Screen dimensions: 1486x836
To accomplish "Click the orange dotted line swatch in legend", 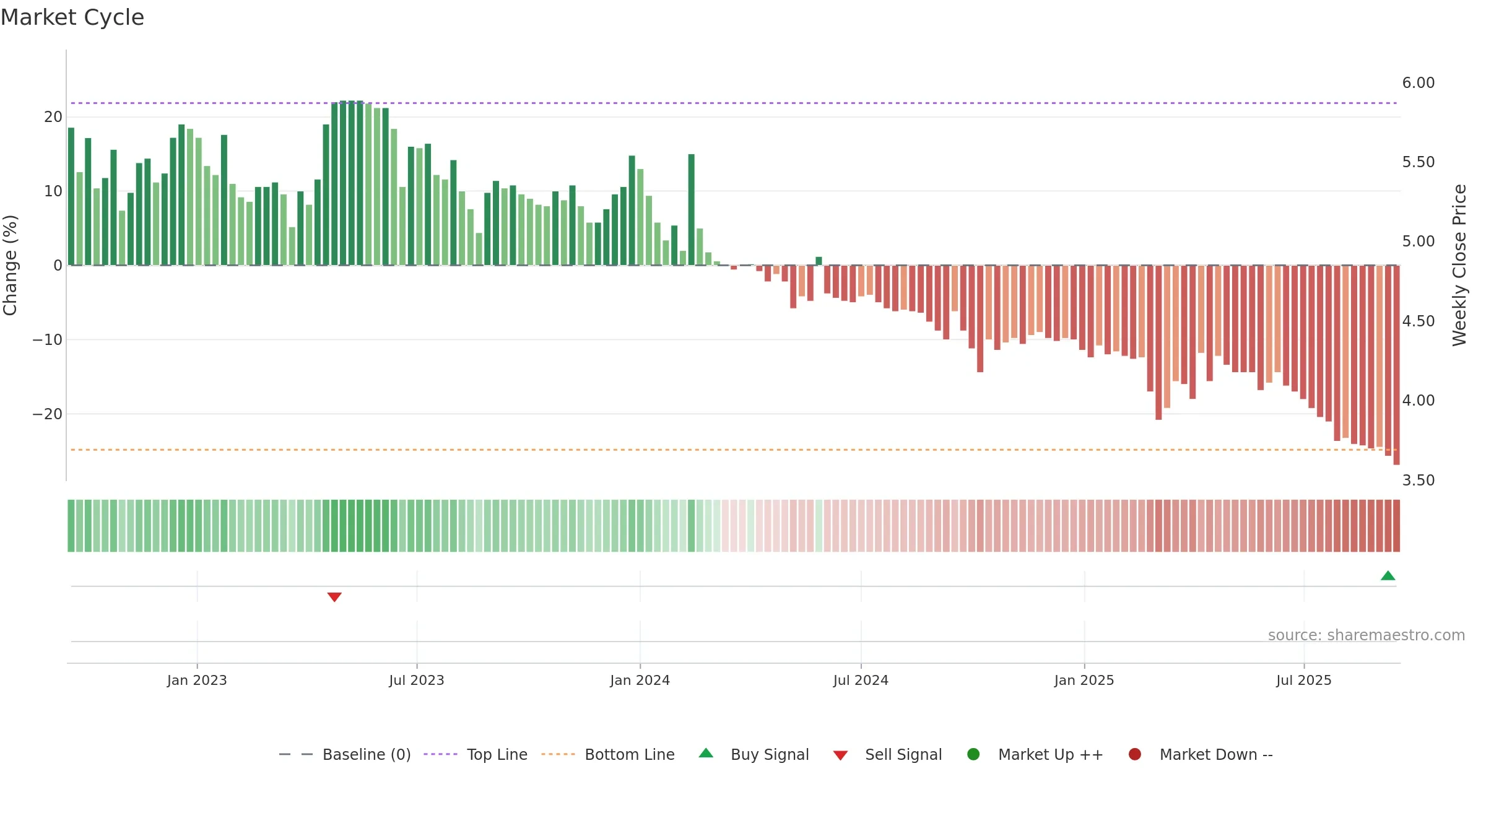I will pos(558,754).
